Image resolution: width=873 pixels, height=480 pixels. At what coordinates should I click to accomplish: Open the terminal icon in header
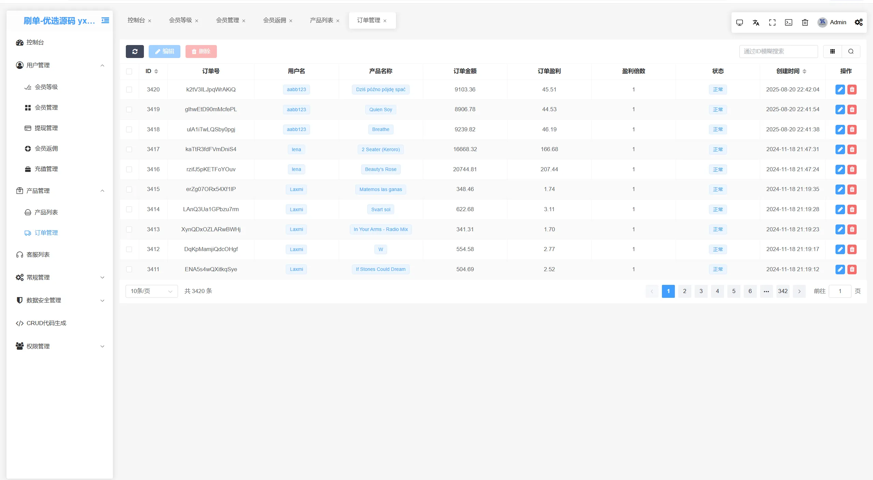pyautogui.click(x=788, y=23)
